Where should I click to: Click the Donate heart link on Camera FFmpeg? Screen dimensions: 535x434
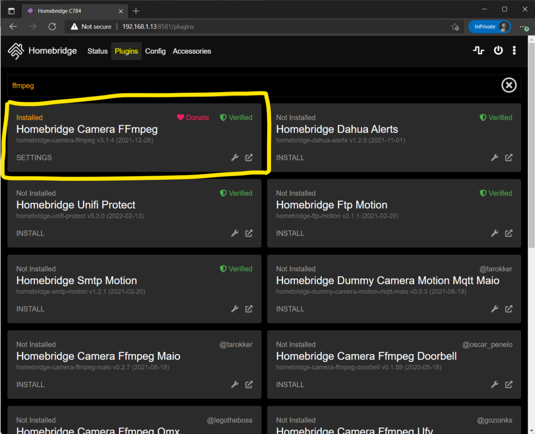[193, 118]
